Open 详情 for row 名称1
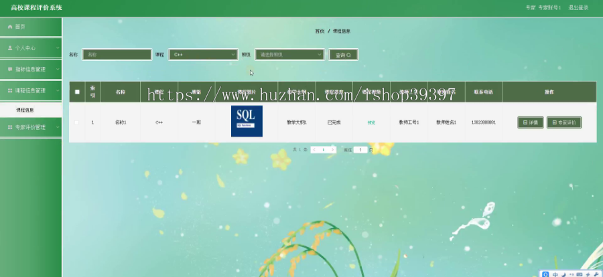 pos(531,122)
